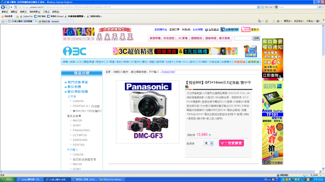Click 平行輸入 in the breadcrumb
This screenshot has height=182, width=325.
click(x=154, y=72)
